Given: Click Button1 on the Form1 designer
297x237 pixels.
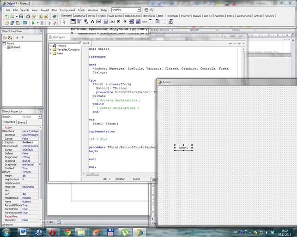Looking at the screenshot, I should click(x=183, y=148).
